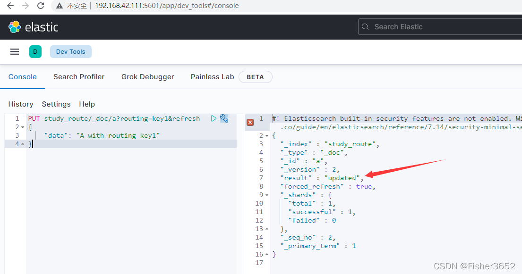Screen dimensions: 522x274
Task: Focus the Search Elastic field
Action: (440, 27)
